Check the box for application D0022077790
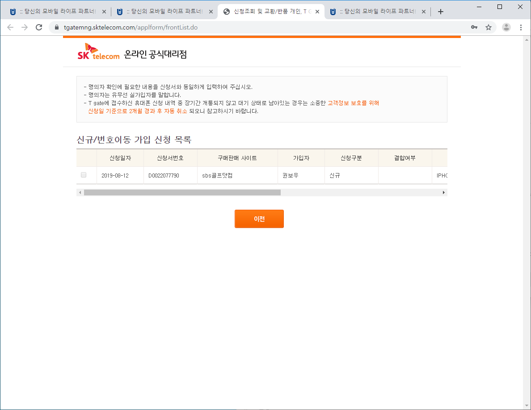The height and width of the screenshot is (410, 531). (84, 175)
